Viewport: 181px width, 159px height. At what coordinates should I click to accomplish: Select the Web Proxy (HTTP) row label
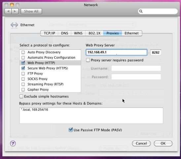(41, 63)
